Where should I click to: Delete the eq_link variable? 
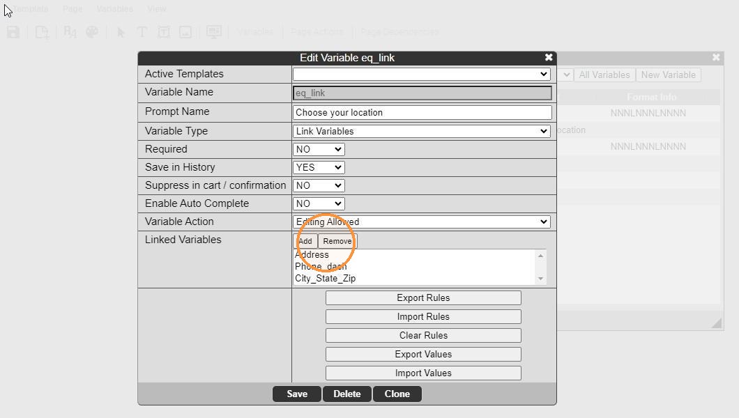click(347, 394)
